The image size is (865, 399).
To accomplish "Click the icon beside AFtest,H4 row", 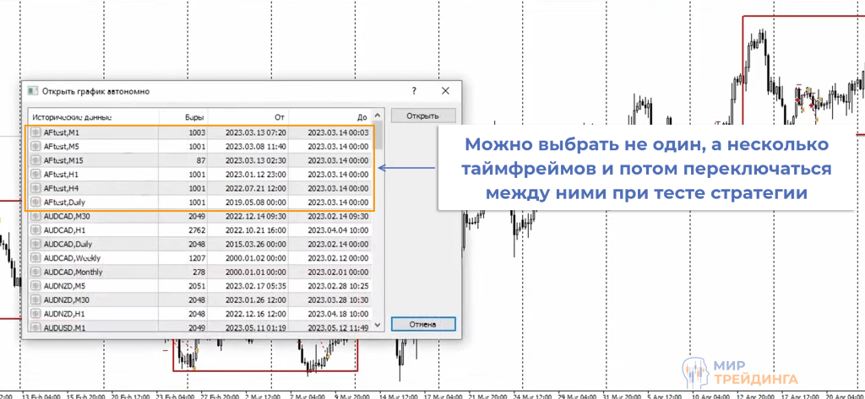I will point(35,188).
